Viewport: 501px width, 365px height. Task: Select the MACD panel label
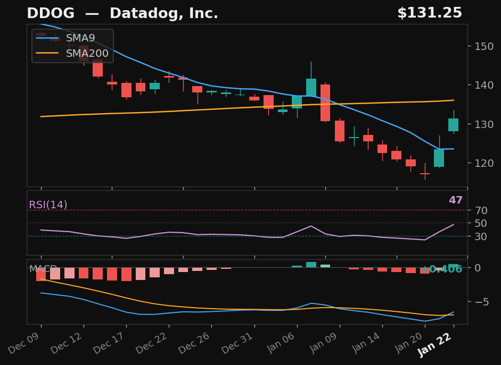(x=43, y=269)
